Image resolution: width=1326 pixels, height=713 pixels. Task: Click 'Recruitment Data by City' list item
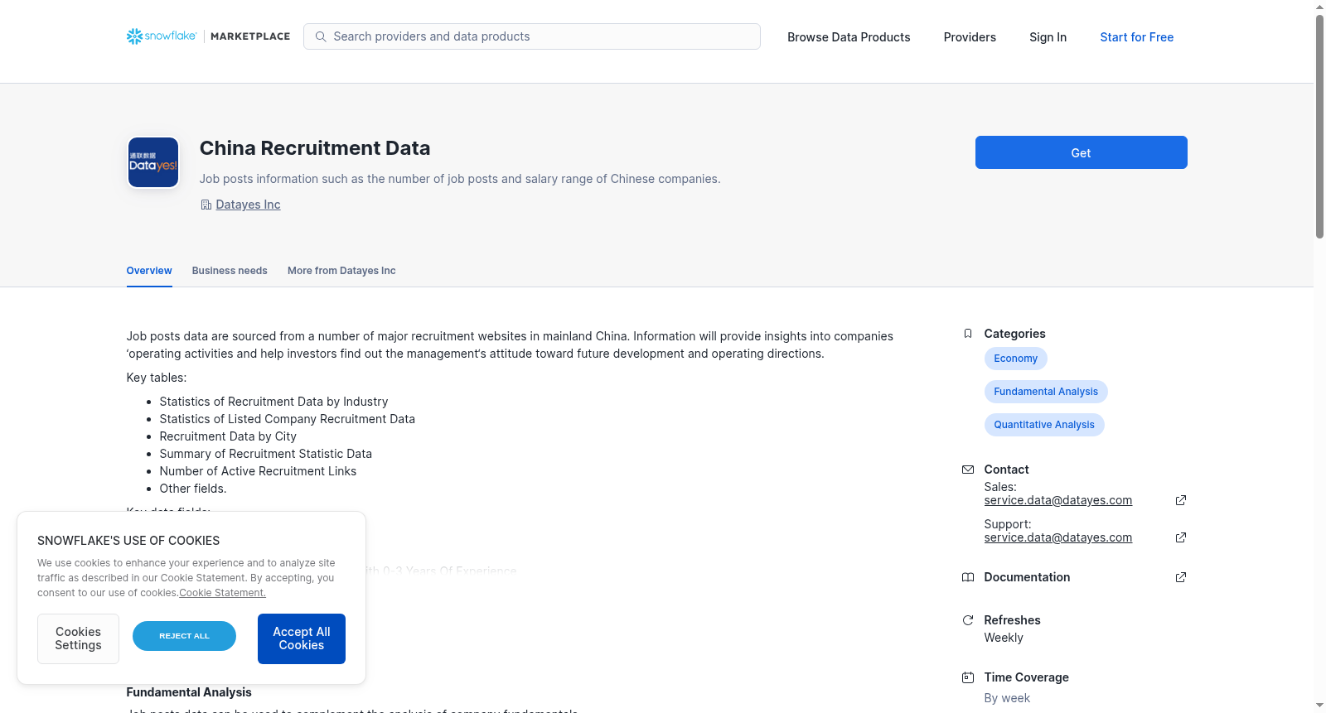[x=228, y=436]
